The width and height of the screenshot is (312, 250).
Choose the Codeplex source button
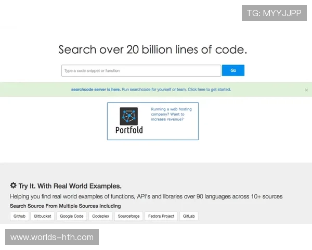(x=100, y=216)
